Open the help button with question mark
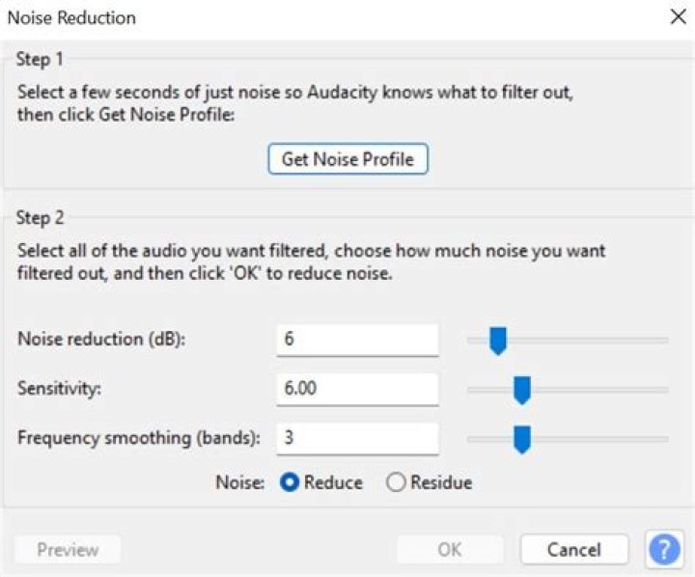 tap(664, 550)
